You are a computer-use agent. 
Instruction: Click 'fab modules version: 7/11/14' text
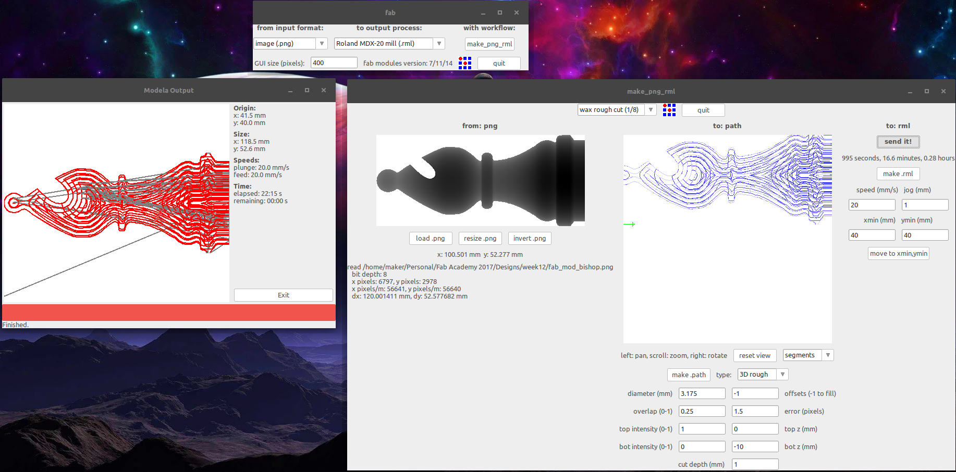[x=408, y=64]
